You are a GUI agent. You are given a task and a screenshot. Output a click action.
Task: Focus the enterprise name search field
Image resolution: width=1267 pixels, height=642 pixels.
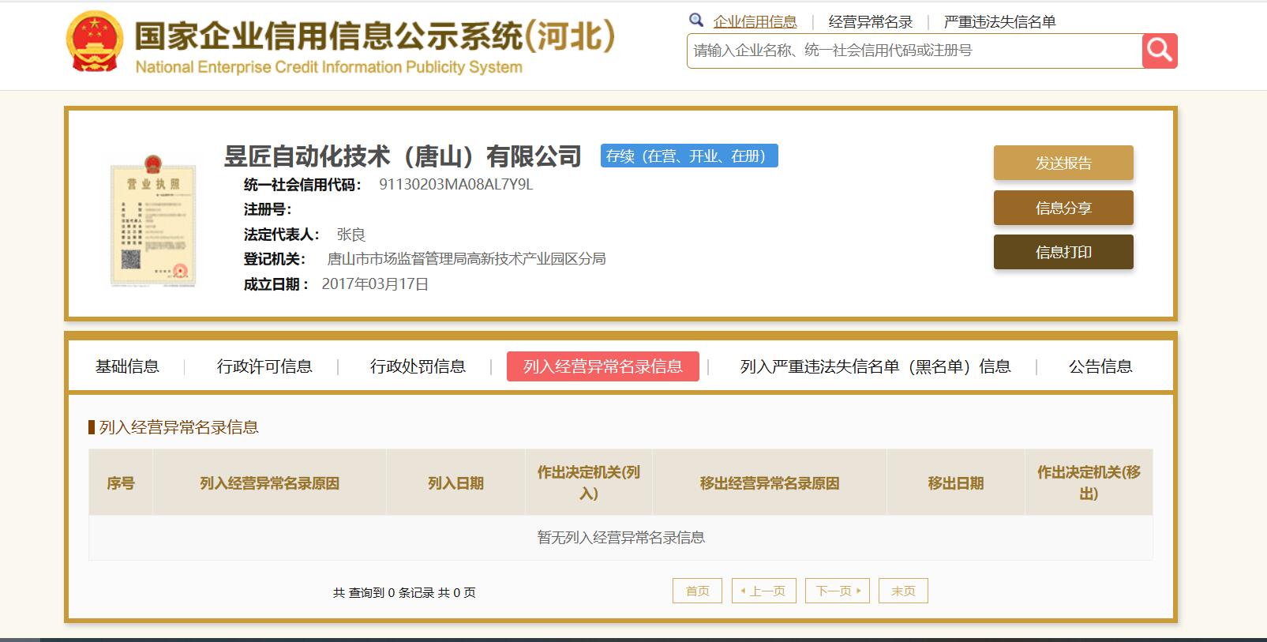(x=914, y=51)
